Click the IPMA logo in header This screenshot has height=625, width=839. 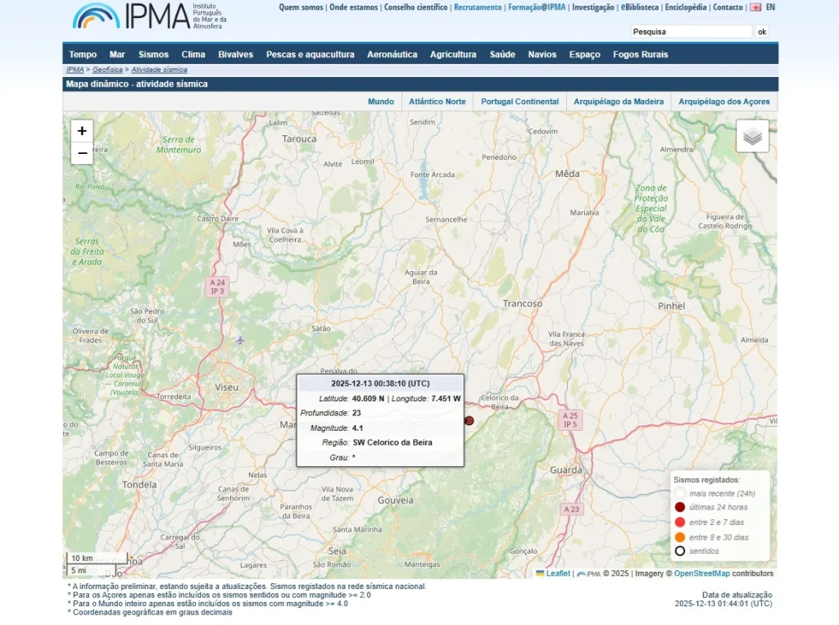149,16
